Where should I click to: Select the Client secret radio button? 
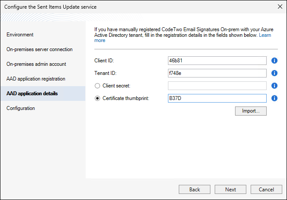click(97, 86)
